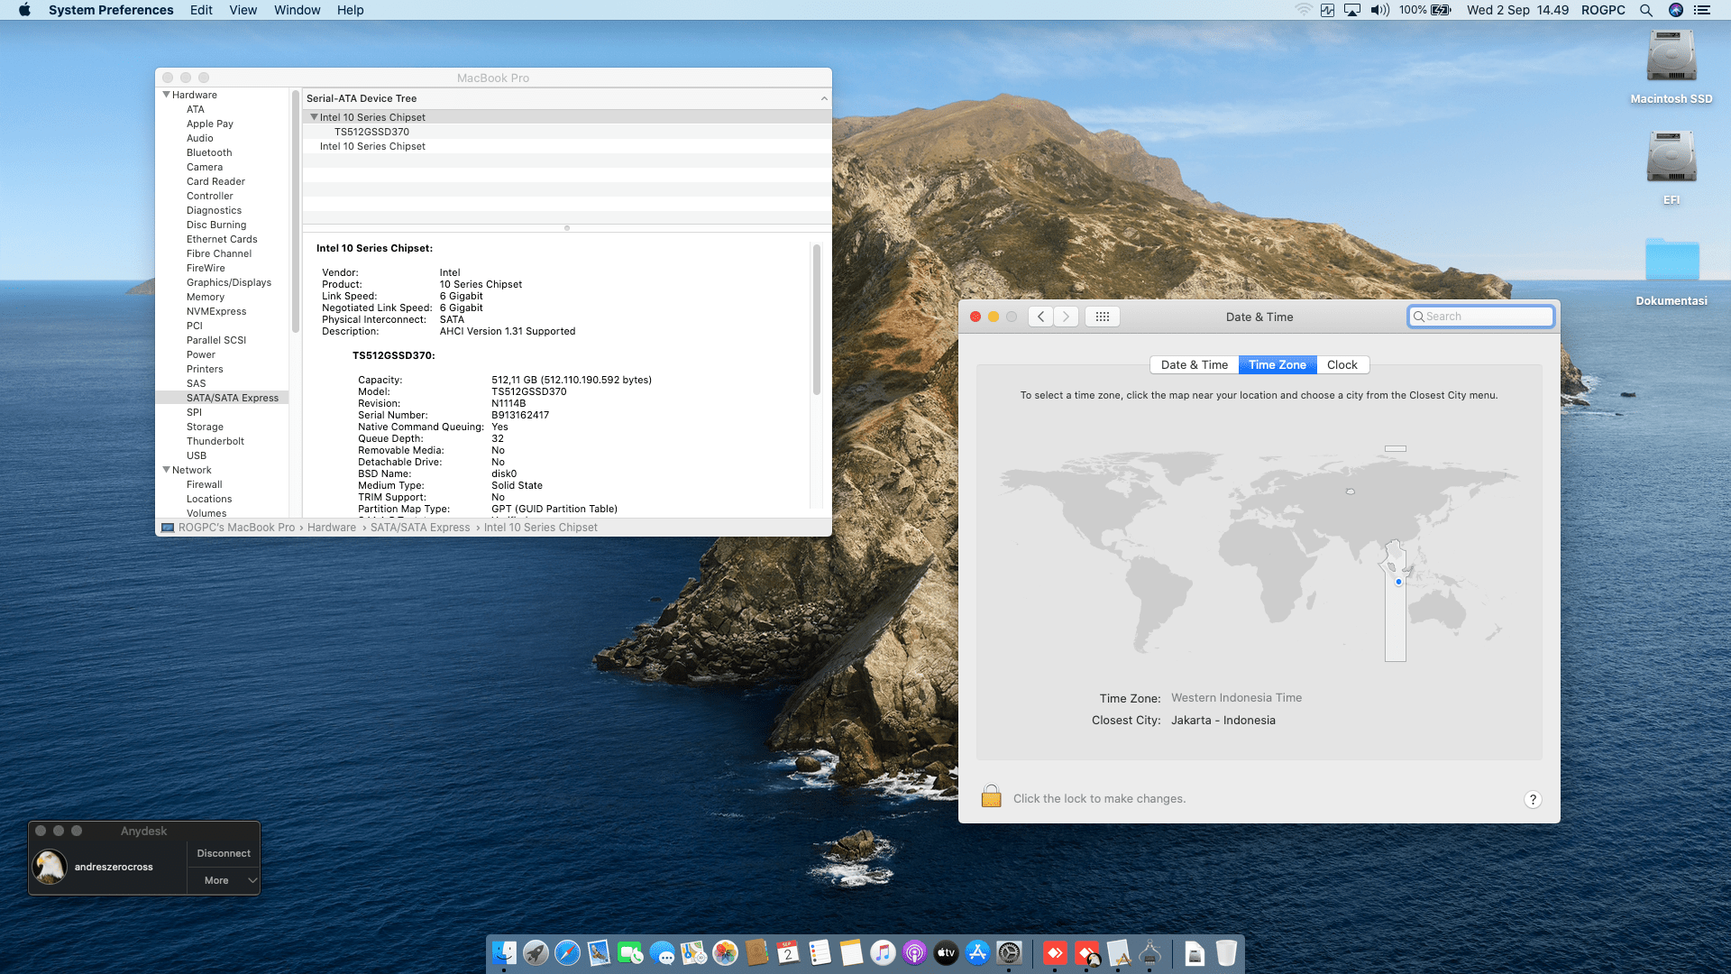Open AnyDesk More dropdown
This screenshot has width=1731, height=974.
[224, 880]
